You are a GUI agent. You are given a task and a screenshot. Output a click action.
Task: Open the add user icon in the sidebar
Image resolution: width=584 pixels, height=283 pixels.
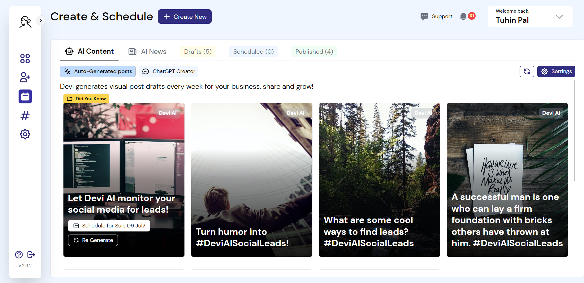tap(25, 77)
